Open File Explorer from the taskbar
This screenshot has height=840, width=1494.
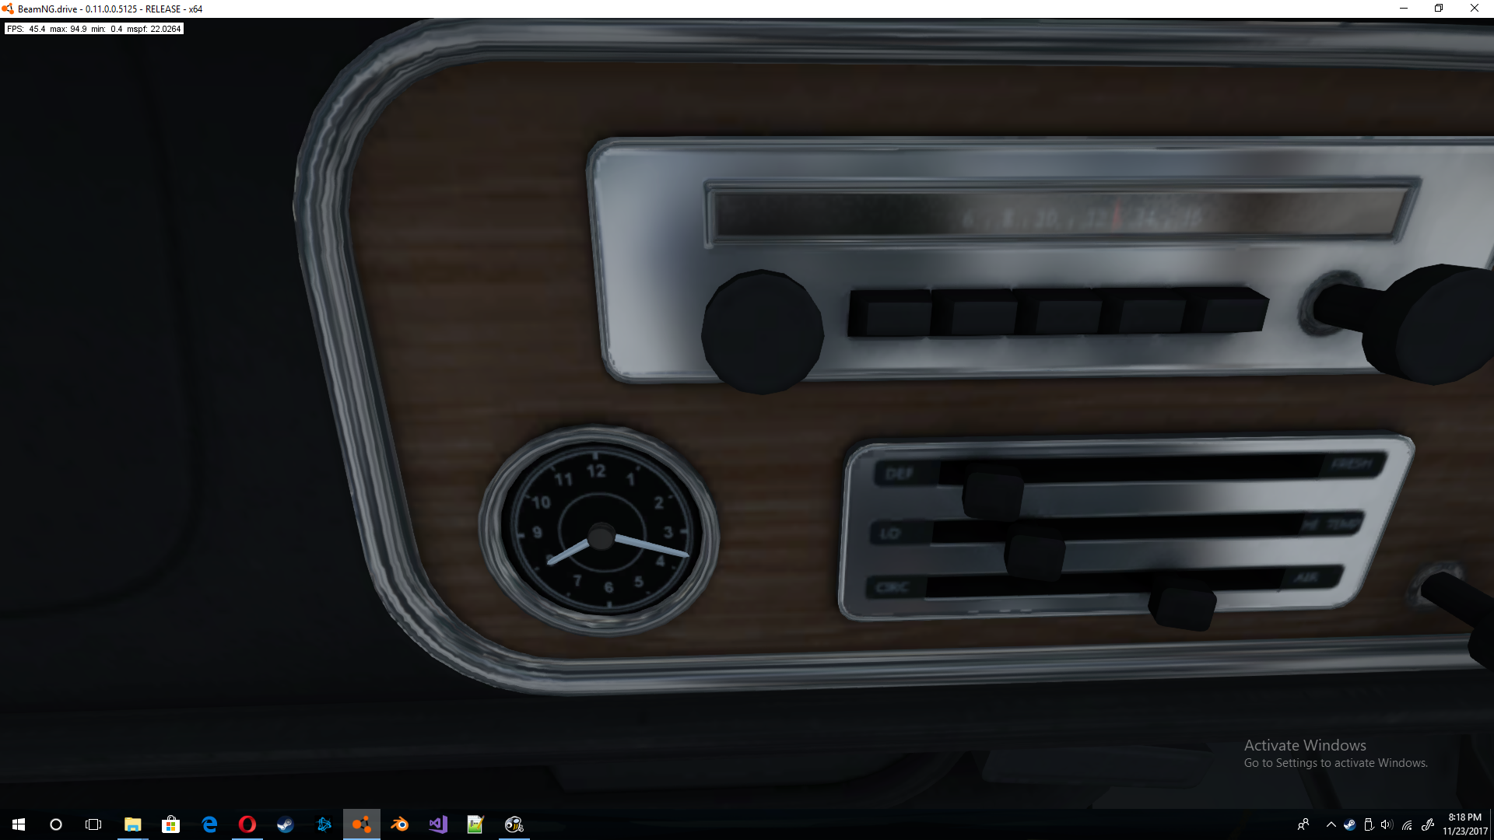132,824
